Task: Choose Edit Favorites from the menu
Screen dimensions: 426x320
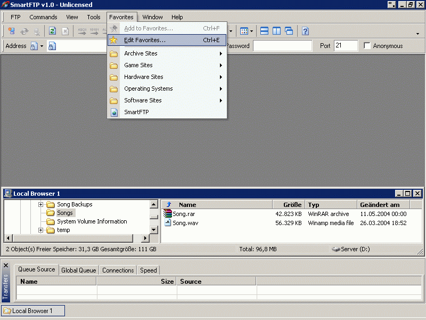Action: click(x=144, y=40)
